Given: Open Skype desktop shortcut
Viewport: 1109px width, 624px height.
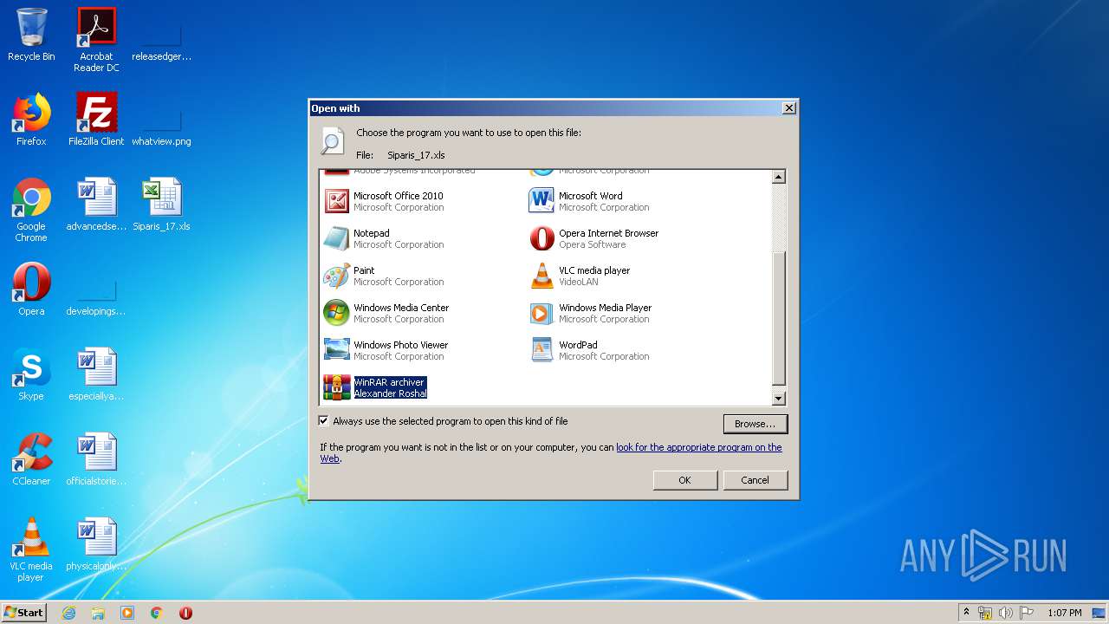Looking at the screenshot, I should tap(31, 374).
